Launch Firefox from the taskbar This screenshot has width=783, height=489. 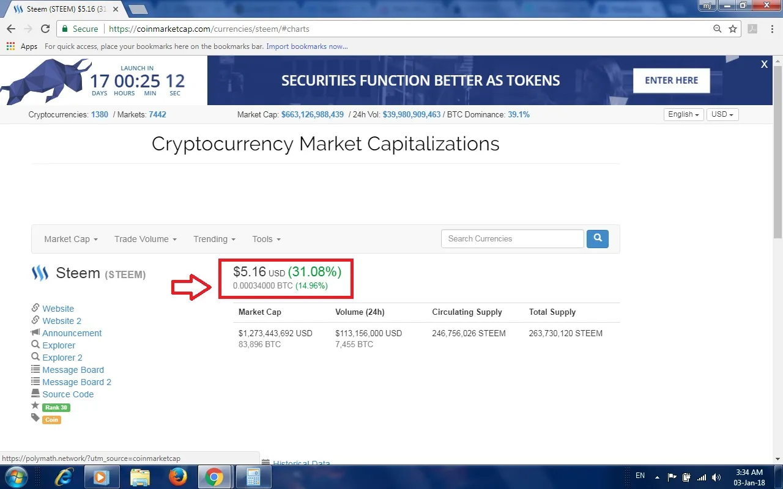[x=178, y=477]
